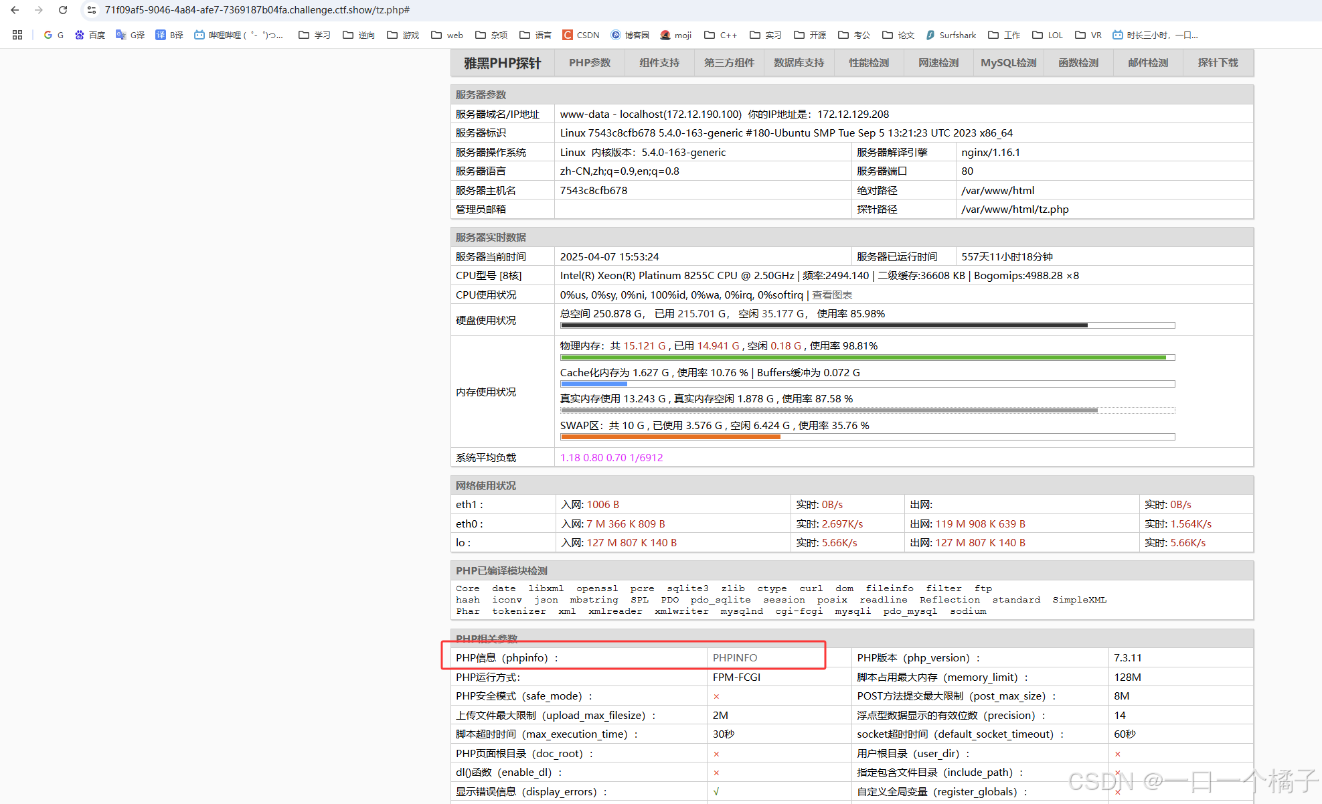Open the 百度 bookmark
This screenshot has height=804, width=1322.
[x=90, y=35]
